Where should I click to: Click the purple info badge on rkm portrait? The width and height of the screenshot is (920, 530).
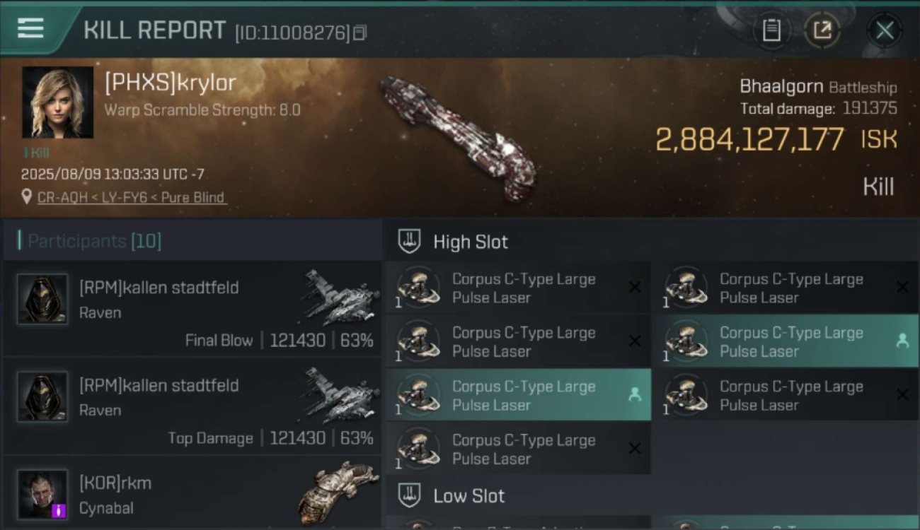pos(59,510)
